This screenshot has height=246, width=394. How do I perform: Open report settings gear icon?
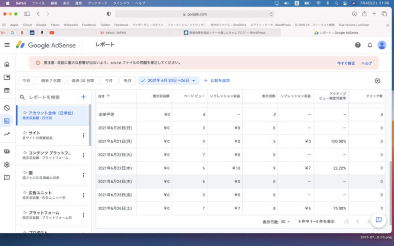[x=377, y=81]
